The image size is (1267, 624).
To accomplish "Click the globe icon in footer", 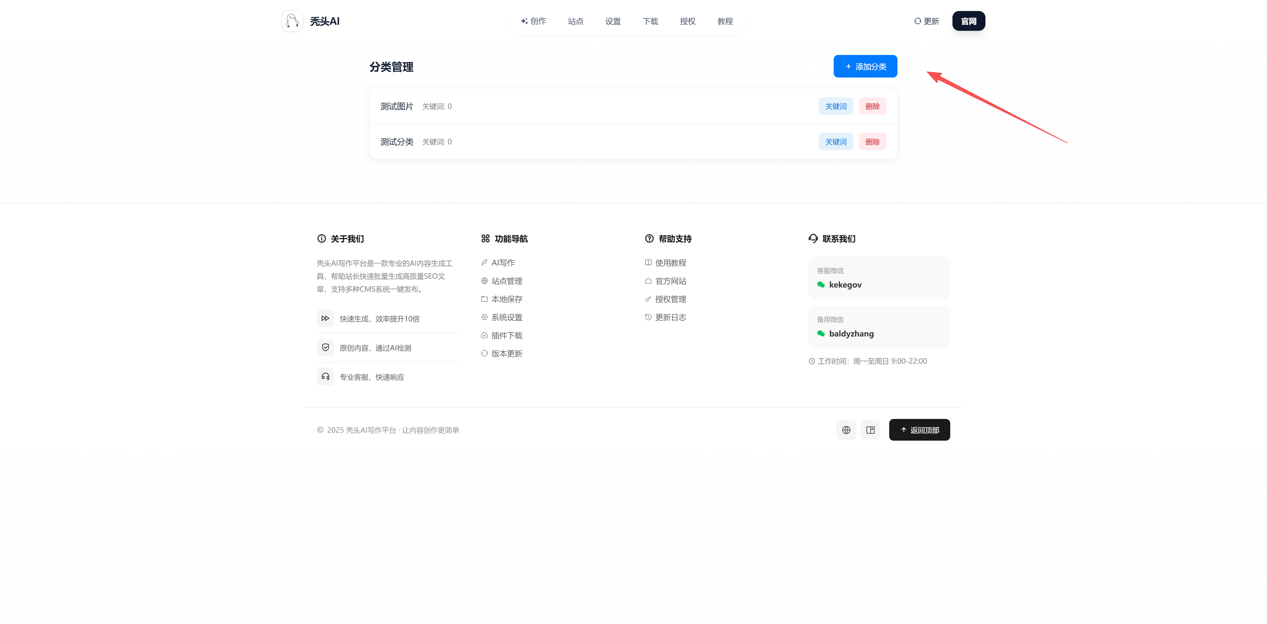I will [846, 430].
